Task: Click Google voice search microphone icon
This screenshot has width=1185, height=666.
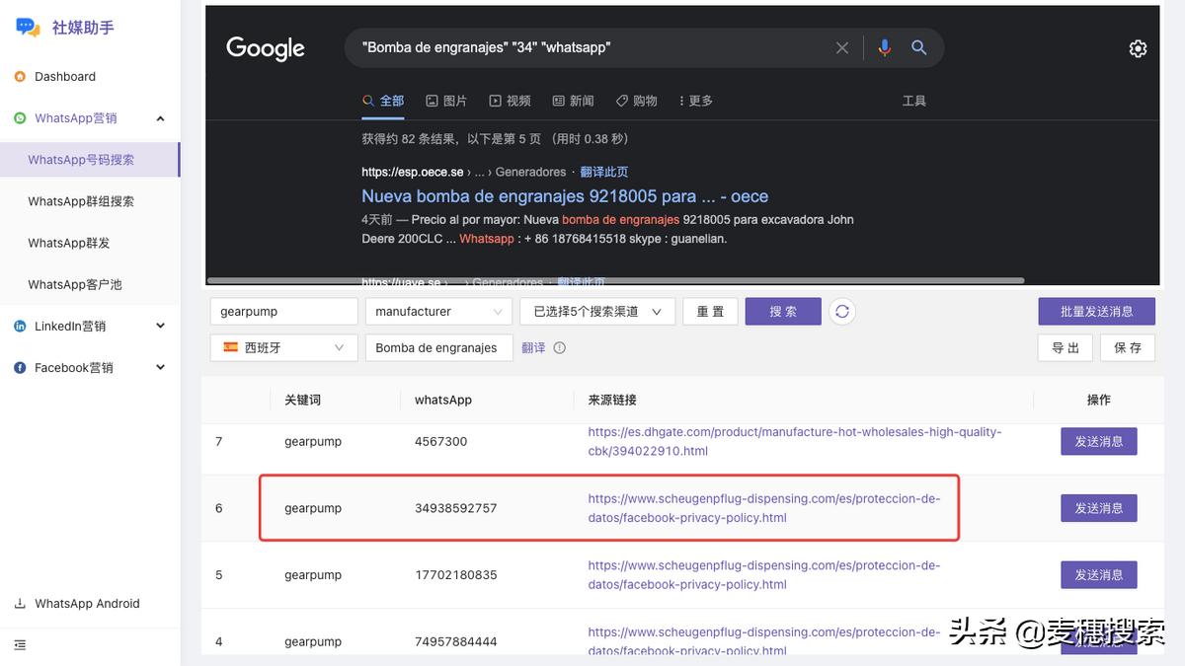Action: click(884, 47)
